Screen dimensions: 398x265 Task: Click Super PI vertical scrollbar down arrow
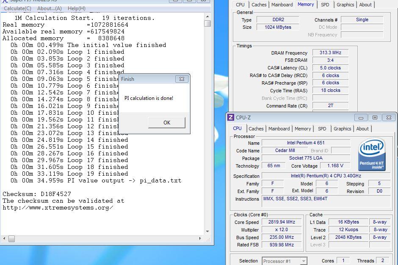click(x=207, y=231)
